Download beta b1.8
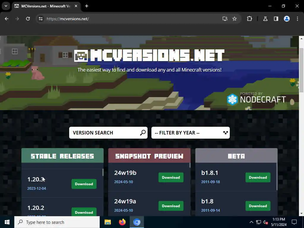This screenshot has width=304, height=228. coord(258,206)
